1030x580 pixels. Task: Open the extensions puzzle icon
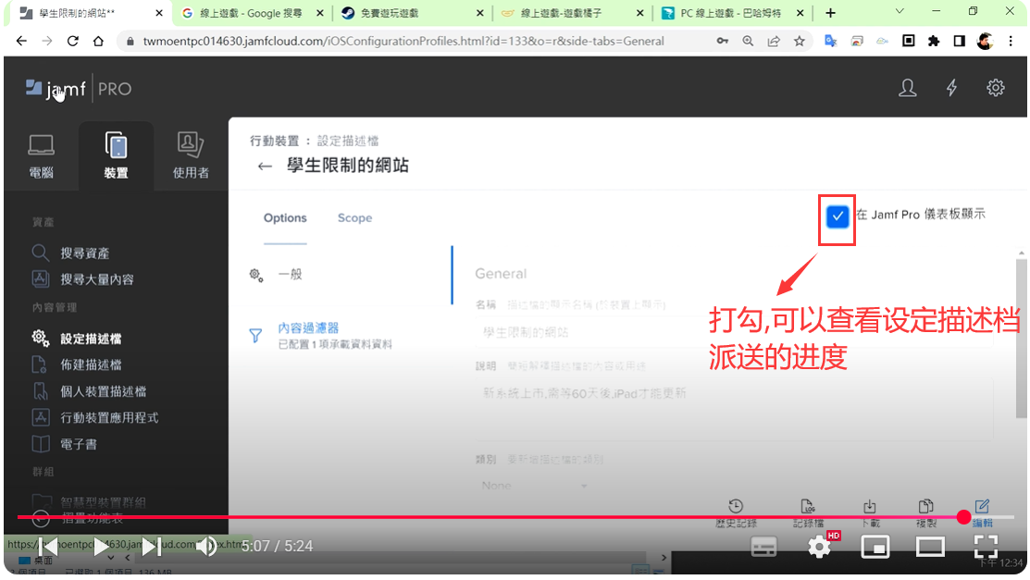(934, 41)
